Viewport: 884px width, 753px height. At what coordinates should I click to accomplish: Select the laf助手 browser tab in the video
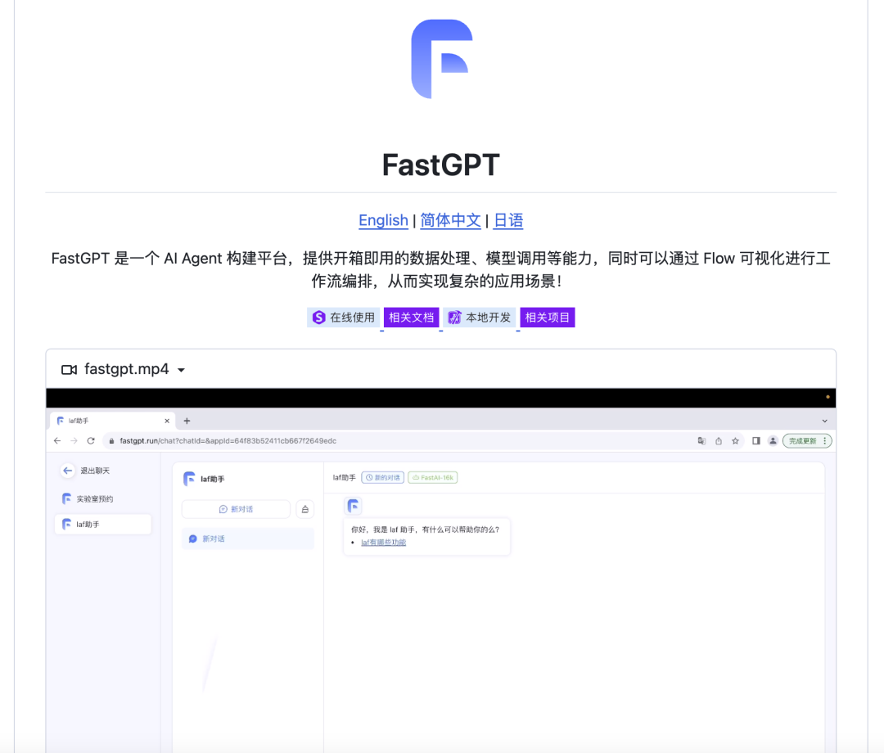click(113, 421)
